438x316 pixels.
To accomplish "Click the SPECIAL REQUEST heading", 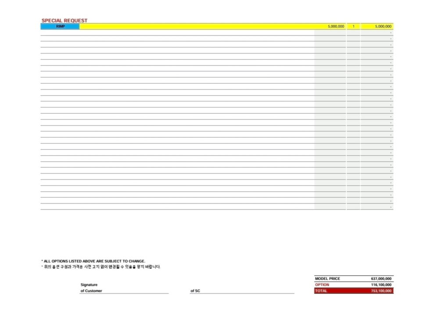I will click(64, 21).
